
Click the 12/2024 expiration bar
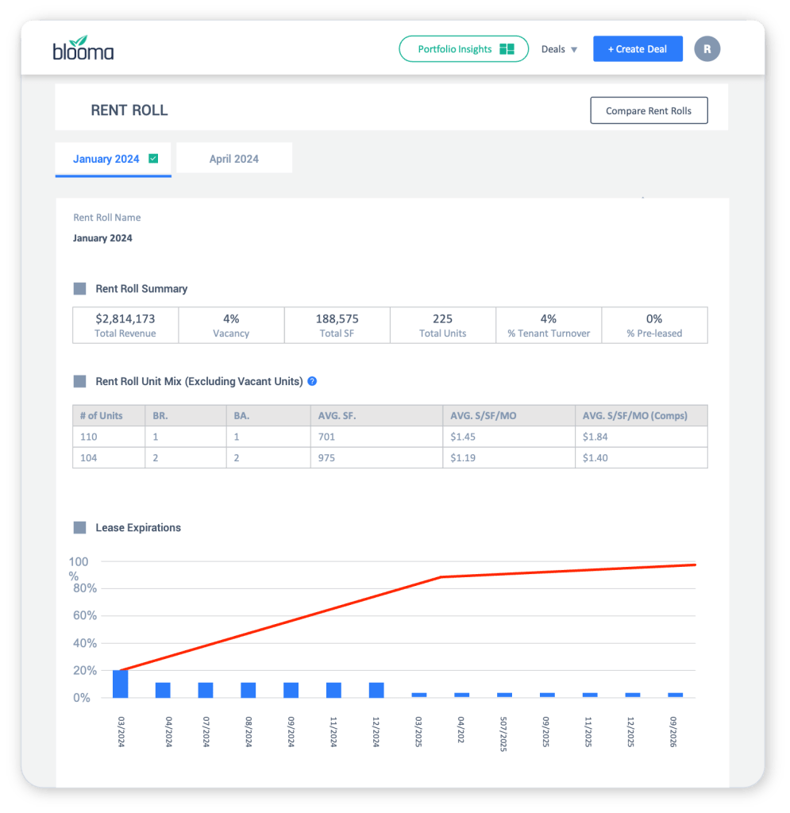pyautogui.click(x=376, y=690)
